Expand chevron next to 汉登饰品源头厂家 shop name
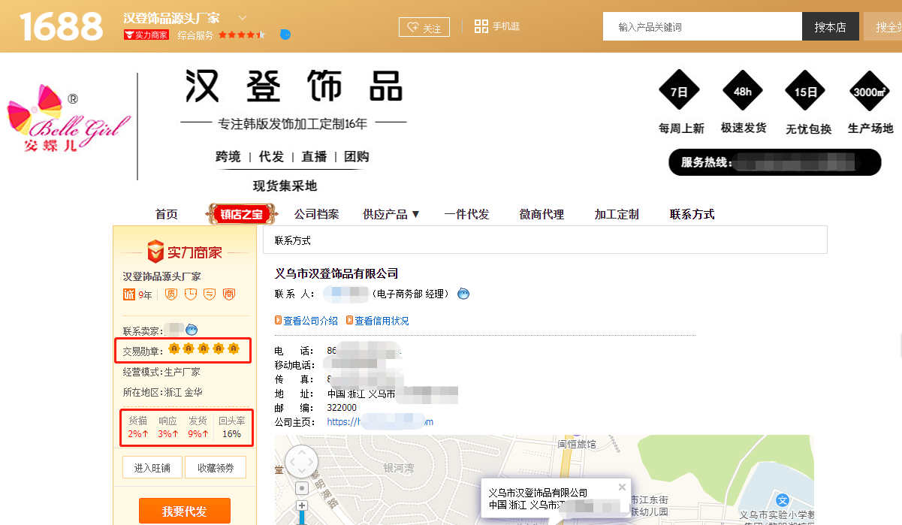 tap(242, 17)
